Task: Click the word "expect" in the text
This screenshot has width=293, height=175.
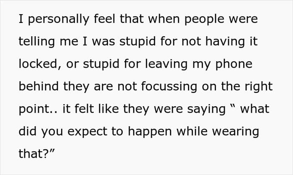Action: [x=87, y=132]
